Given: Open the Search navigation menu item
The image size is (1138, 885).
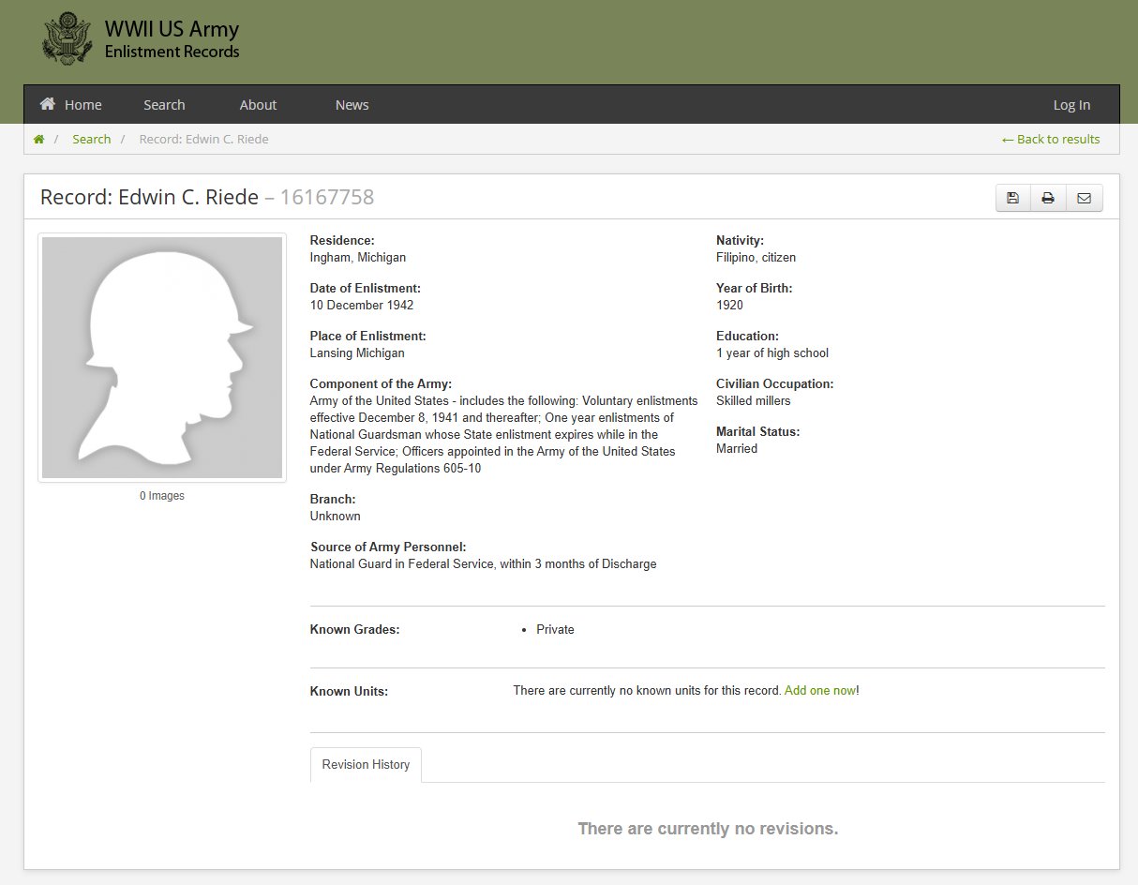Looking at the screenshot, I should click(x=164, y=105).
